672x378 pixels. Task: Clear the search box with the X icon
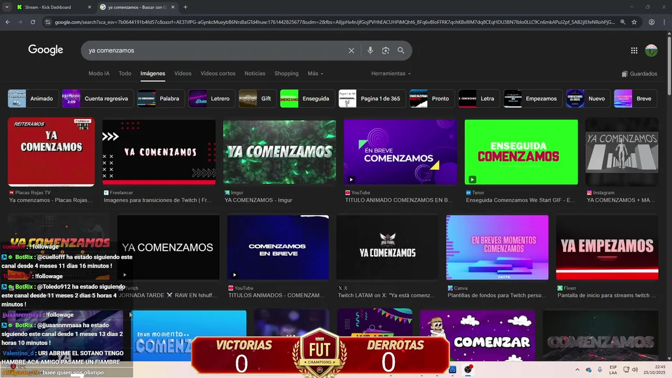tap(351, 50)
